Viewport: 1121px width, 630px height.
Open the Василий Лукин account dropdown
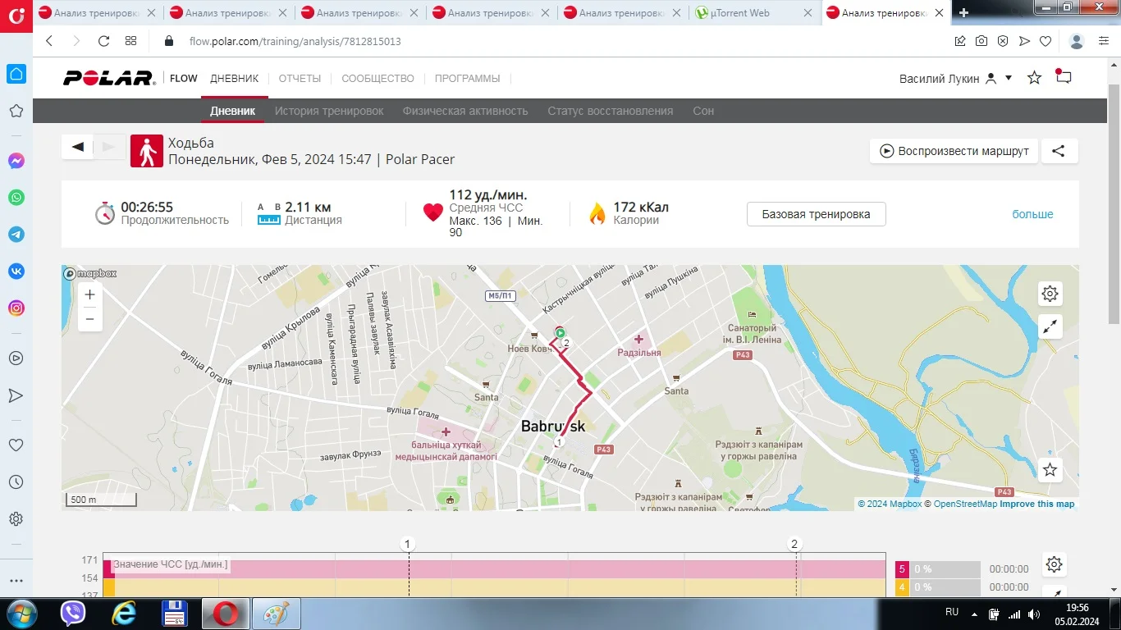coord(956,78)
